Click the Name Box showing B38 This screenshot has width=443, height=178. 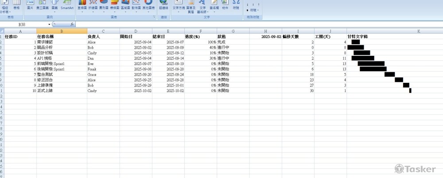24,25
